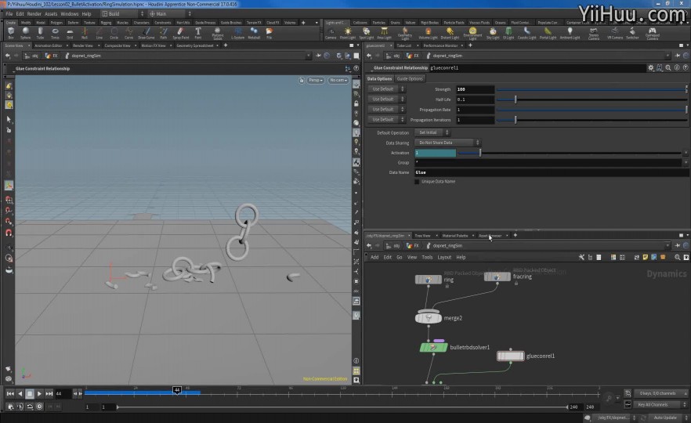Viewport: 691px width, 423px height.
Task: Open the Persp viewport menu
Action: [x=316, y=80]
